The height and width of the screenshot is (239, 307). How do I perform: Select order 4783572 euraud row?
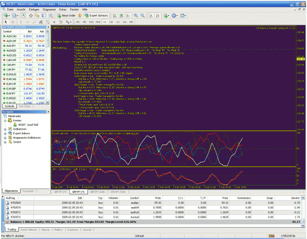coord(153,217)
